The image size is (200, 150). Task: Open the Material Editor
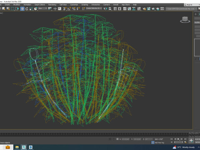tap(139, 9)
